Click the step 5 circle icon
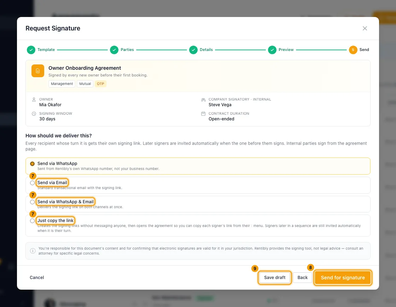This screenshot has width=396, height=307. click(353, 50)
